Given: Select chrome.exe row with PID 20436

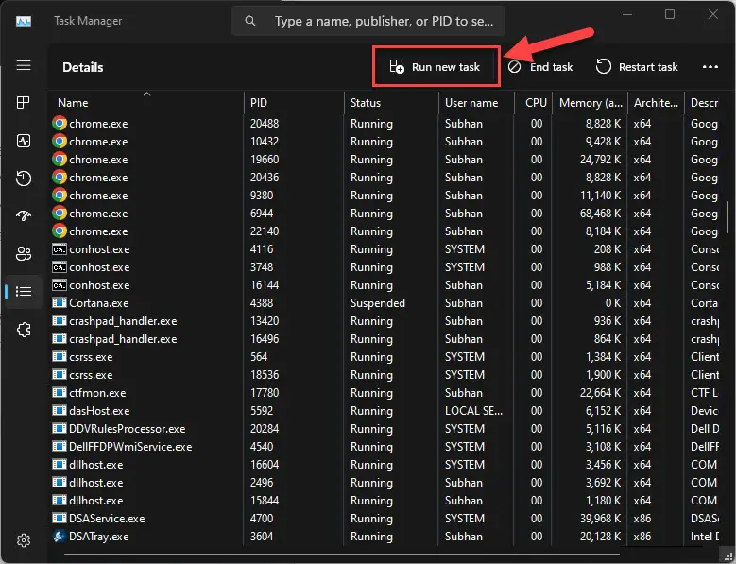Looking at the screenshot, I should (x=384, y=178).
